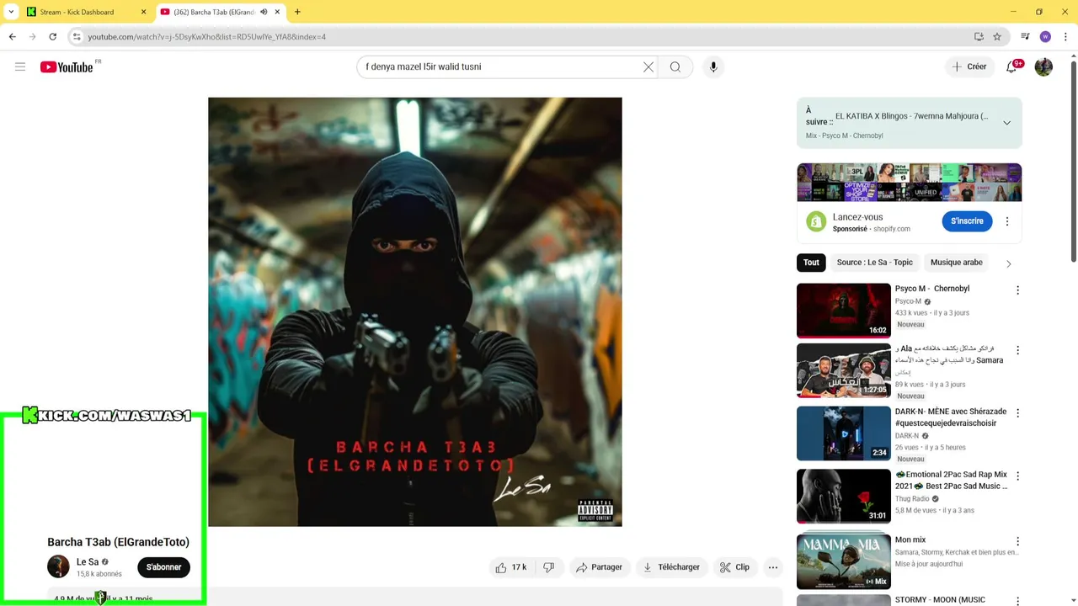Open options for DARK-N MÈNE video

1017,413
